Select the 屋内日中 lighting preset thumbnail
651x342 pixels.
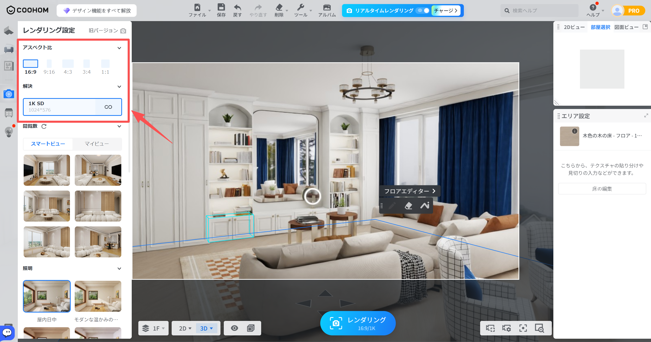[47, 296]
